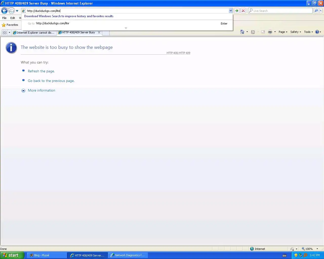Open the search provider options dropdown
The image size is (324, 259).
click(321, 11)
